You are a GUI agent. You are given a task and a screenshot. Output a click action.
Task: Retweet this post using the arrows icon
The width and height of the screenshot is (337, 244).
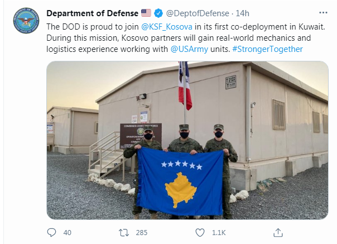click(x=124, y=233)
